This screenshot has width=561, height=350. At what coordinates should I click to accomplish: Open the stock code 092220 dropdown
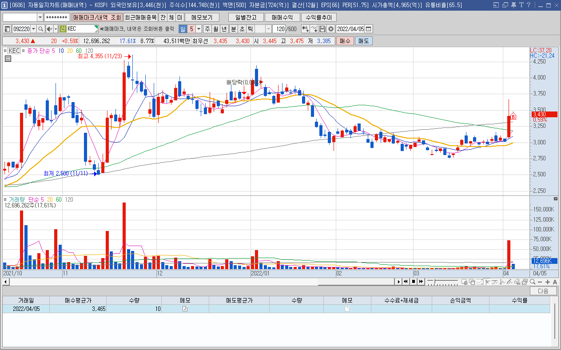pos(33,29)
